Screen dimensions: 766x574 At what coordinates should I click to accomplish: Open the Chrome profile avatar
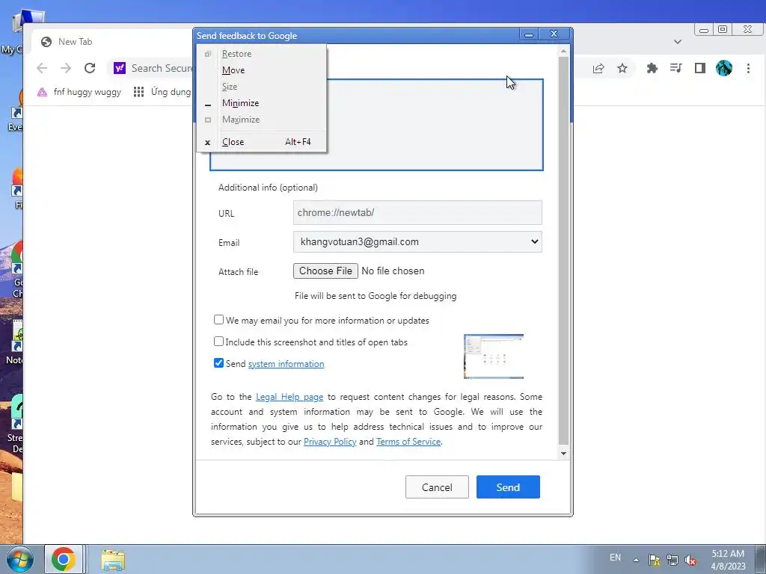[x=724, y=68]
